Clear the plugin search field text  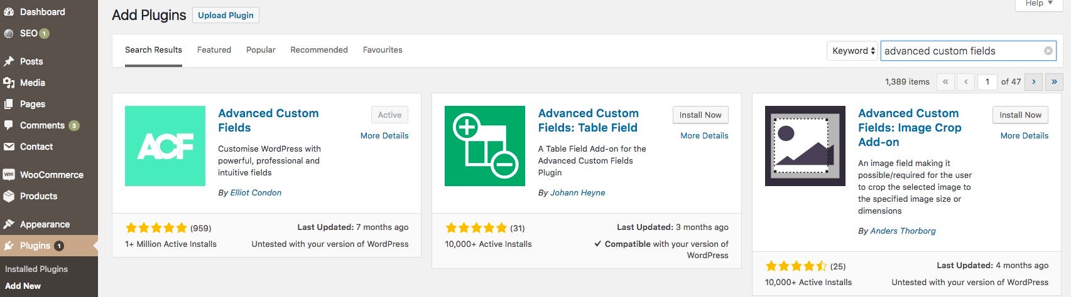point(1048,51)
